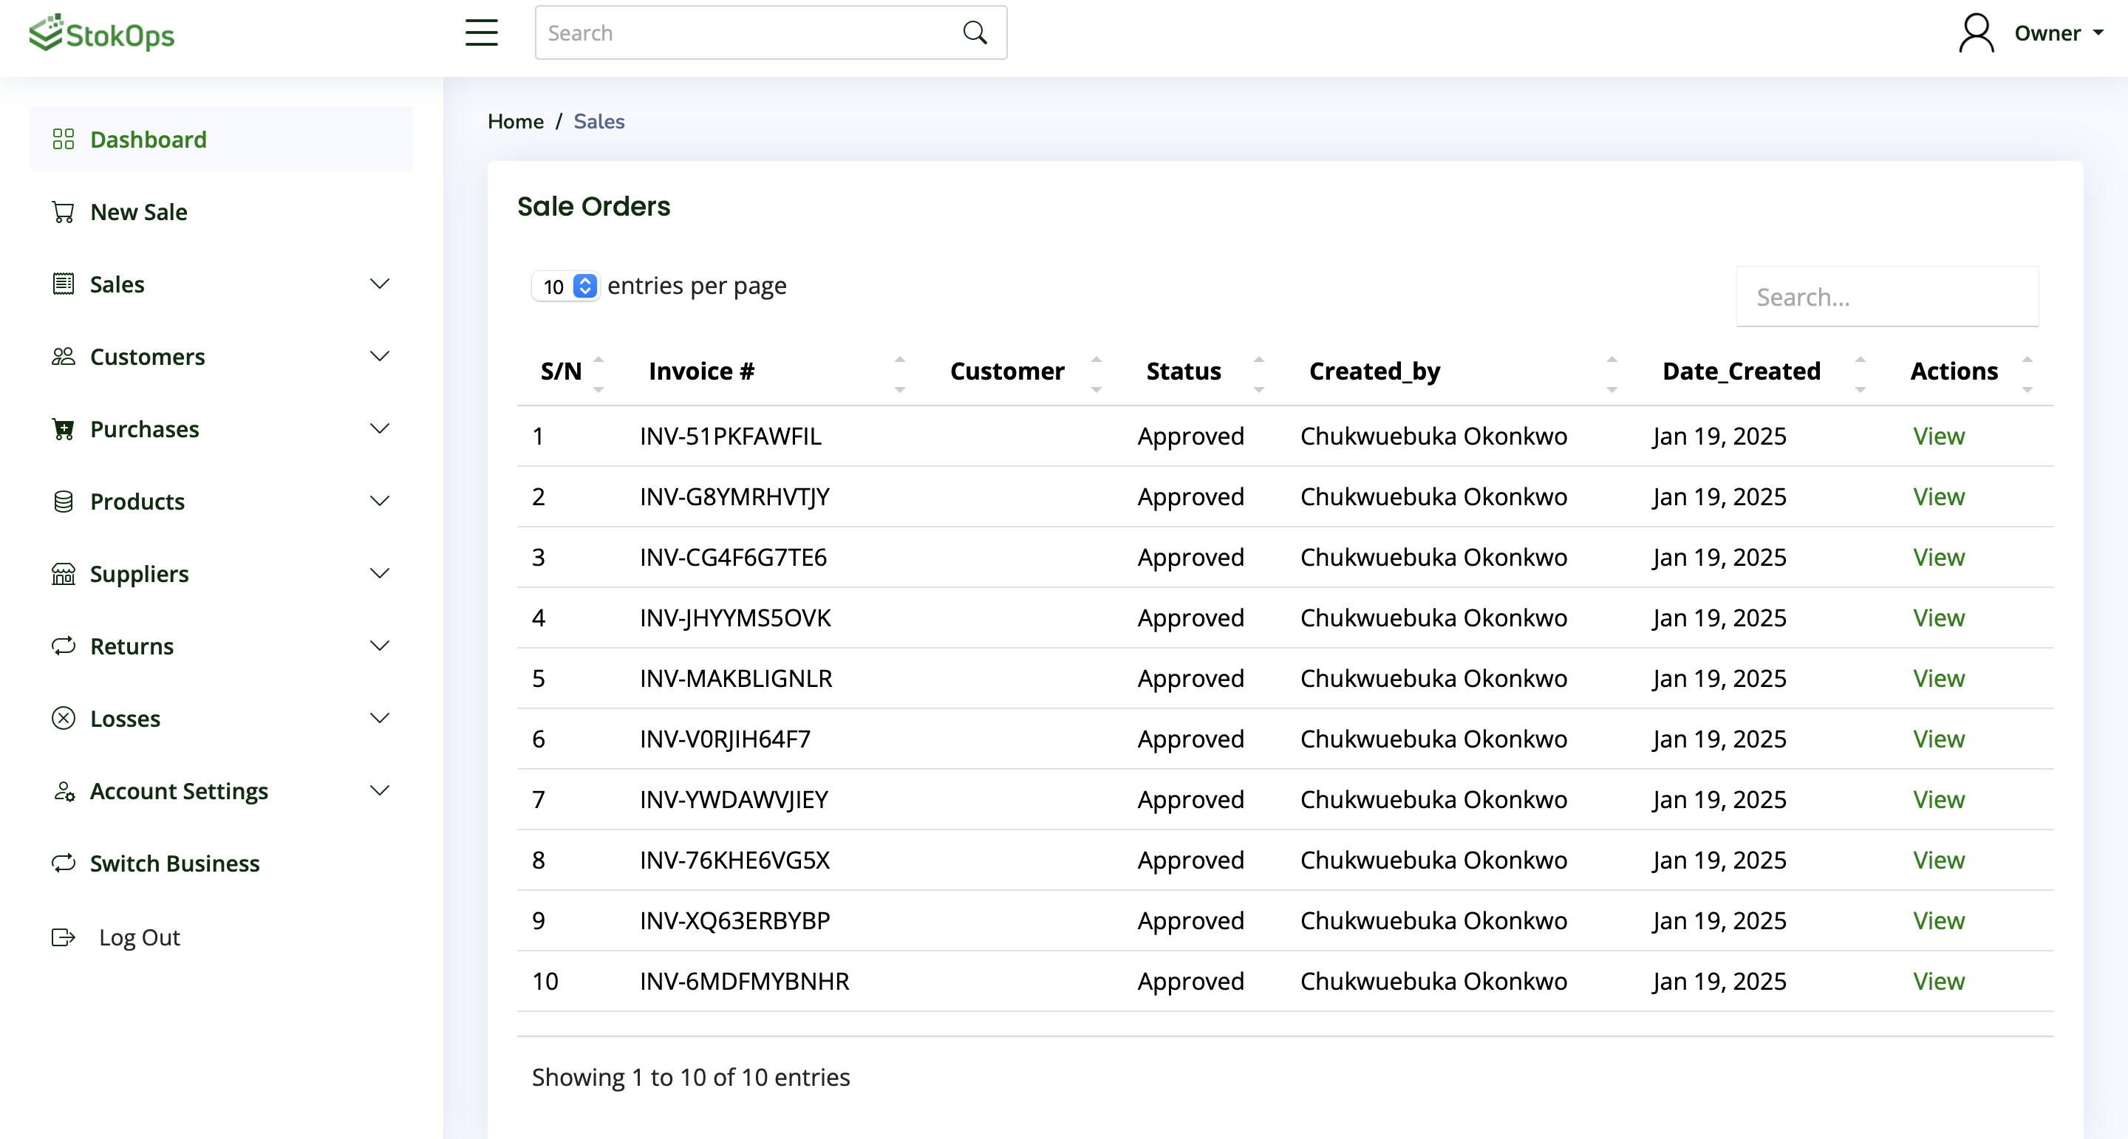Open Account Settings menu item
Screen dimensions: 2128x1139
coord(178,791)
